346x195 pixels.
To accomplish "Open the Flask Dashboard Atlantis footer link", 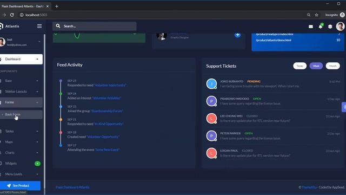I will coord(72,187).
